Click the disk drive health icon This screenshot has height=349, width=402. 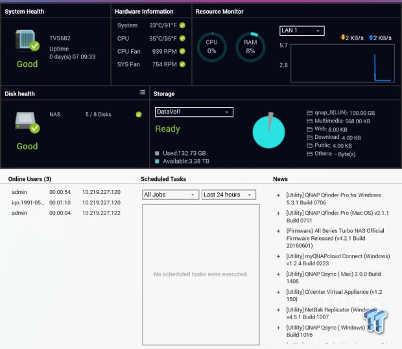tap(27, 123)
